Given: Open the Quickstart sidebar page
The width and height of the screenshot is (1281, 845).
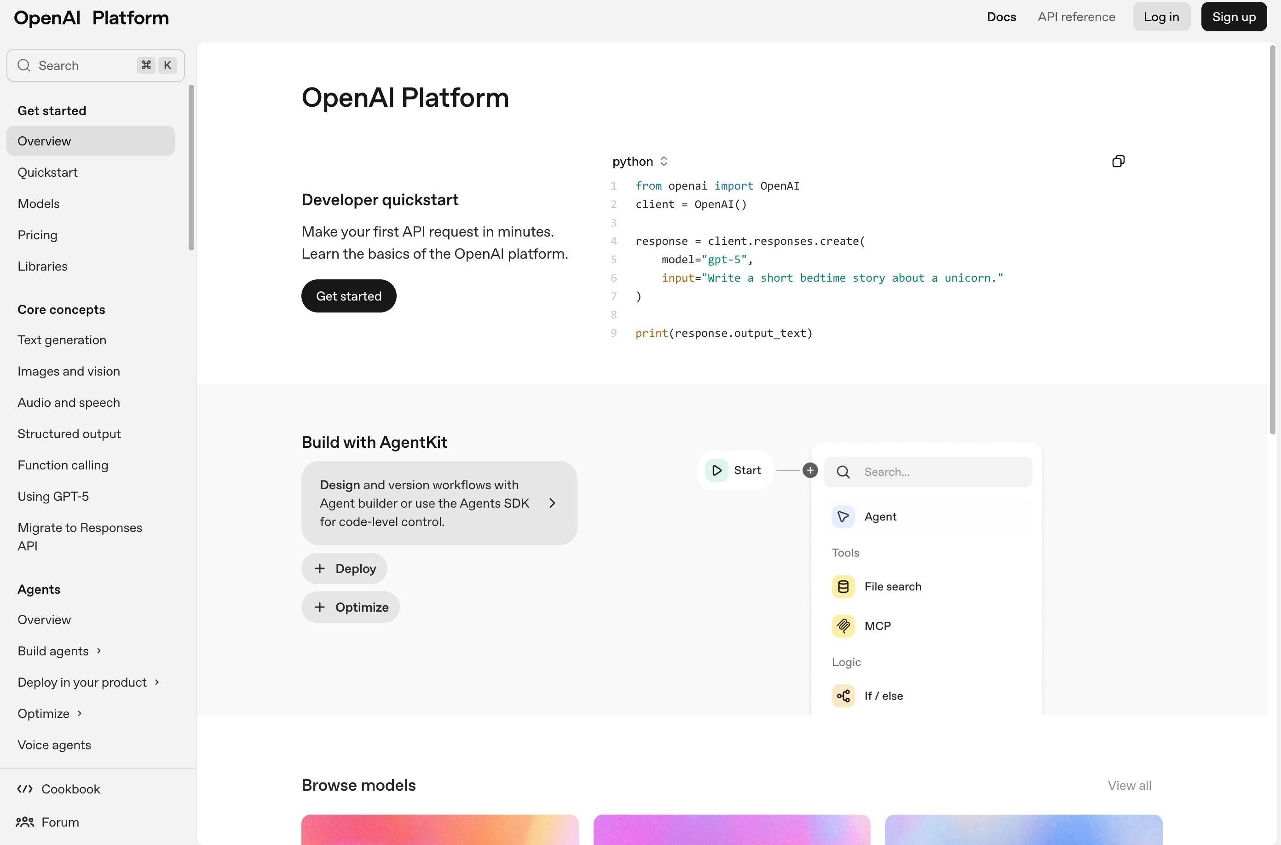Looking at the screenshot, I should pos(47,173).
